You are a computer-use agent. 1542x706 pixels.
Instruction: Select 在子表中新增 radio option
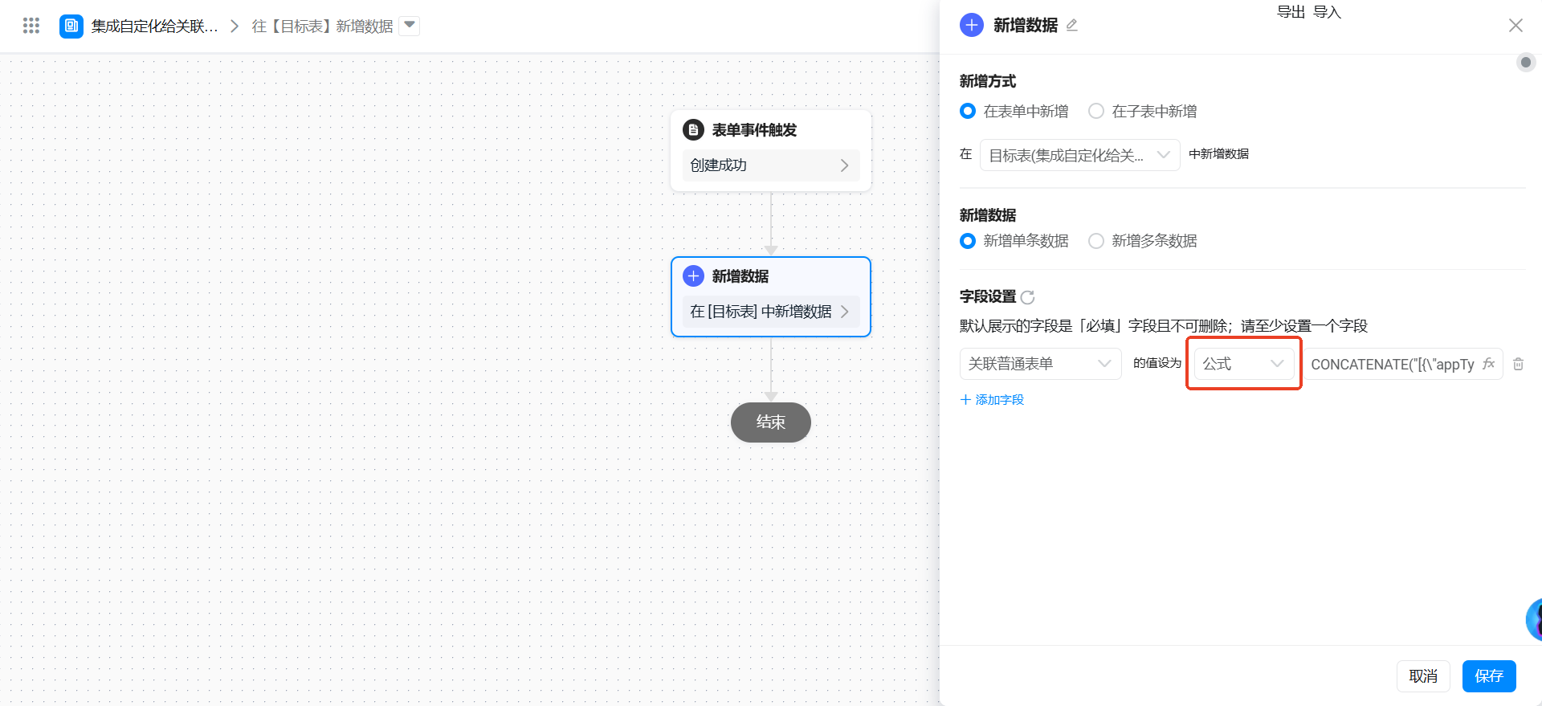1096,111
